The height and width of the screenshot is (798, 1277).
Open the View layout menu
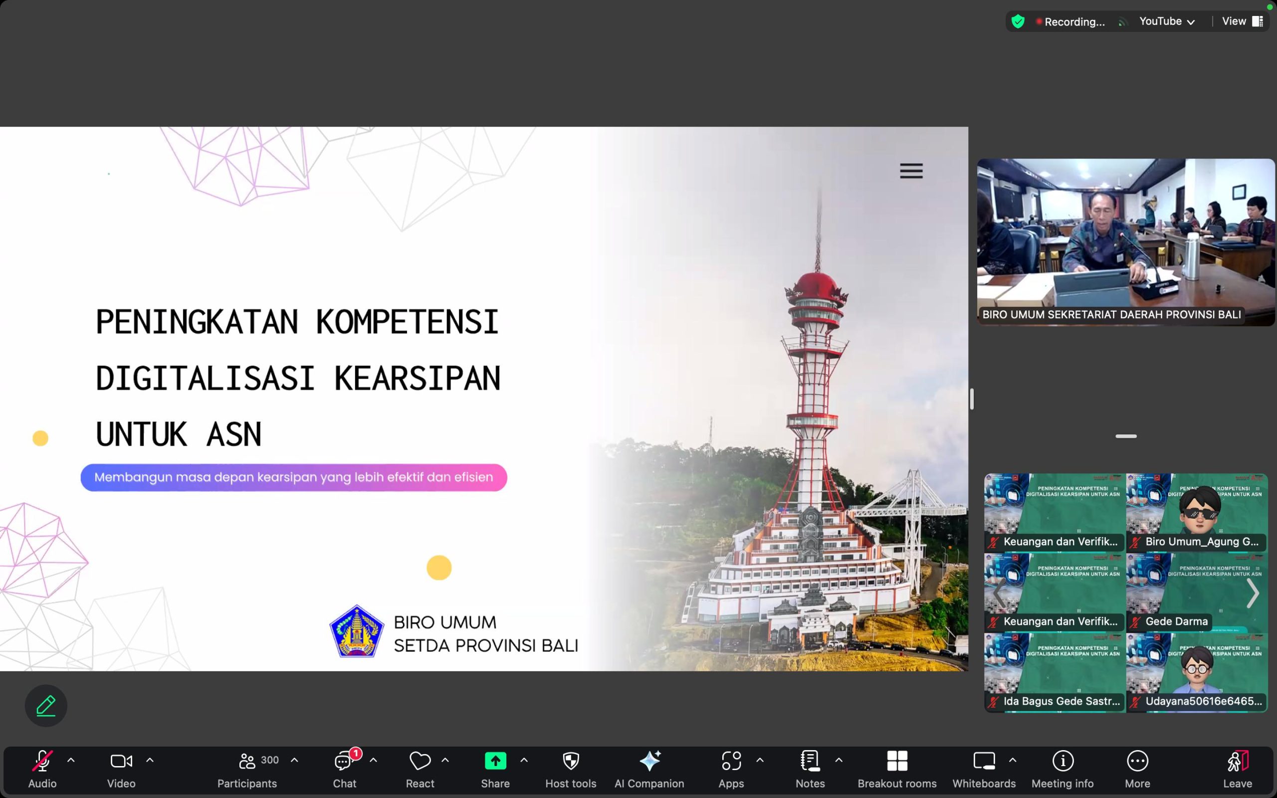[1242, 21]
